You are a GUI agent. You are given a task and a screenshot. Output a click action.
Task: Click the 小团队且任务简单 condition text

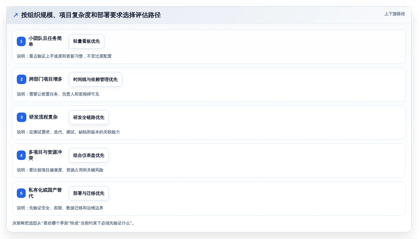tap(45, 41)
